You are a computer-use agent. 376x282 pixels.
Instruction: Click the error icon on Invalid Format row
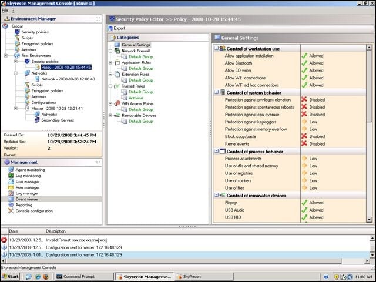point(4,240)
